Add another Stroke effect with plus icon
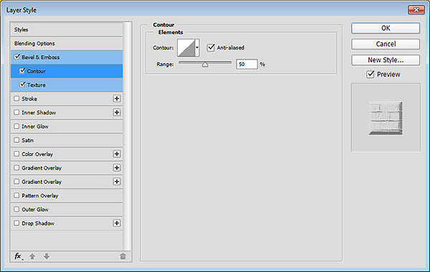The width and height of the screenshot is (430, 272). (117, 99)
